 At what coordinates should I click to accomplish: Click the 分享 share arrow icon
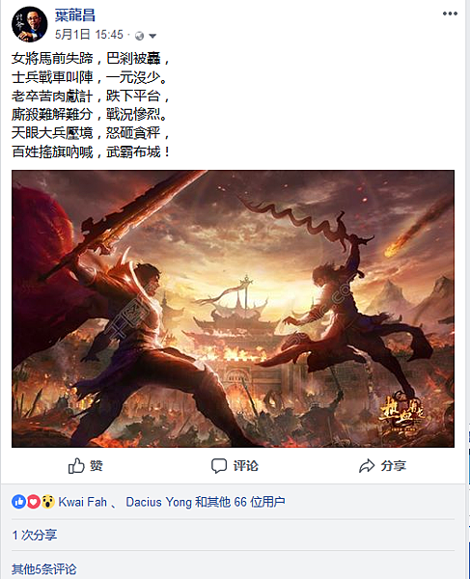tap(367, 466)
